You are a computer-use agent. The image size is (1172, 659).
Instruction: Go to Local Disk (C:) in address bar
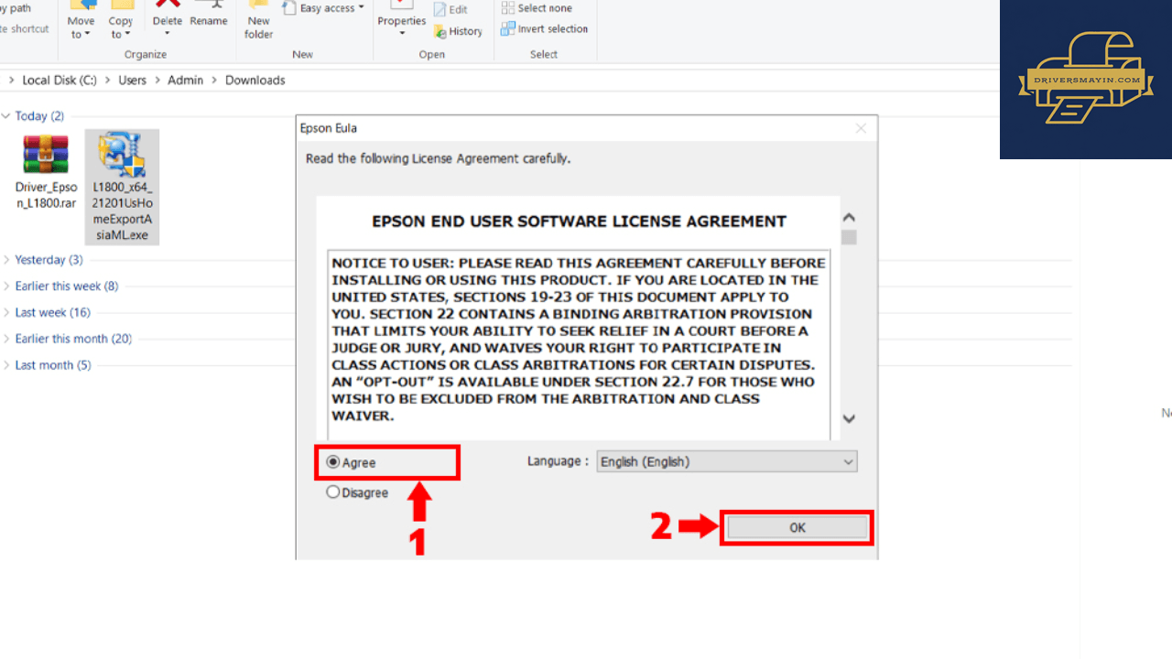coord(60,81)
